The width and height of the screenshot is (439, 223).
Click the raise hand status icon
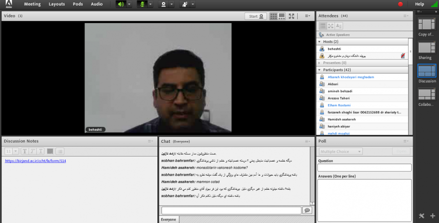click(185, 4)
